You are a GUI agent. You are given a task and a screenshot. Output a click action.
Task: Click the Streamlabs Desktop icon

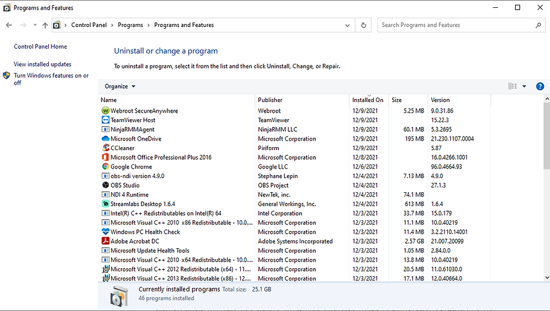(106, 204)
